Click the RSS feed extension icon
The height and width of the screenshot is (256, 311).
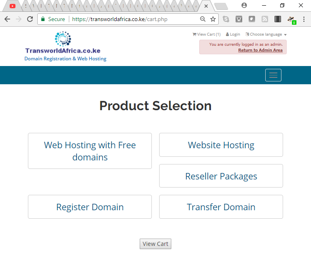tap(265, 19)
